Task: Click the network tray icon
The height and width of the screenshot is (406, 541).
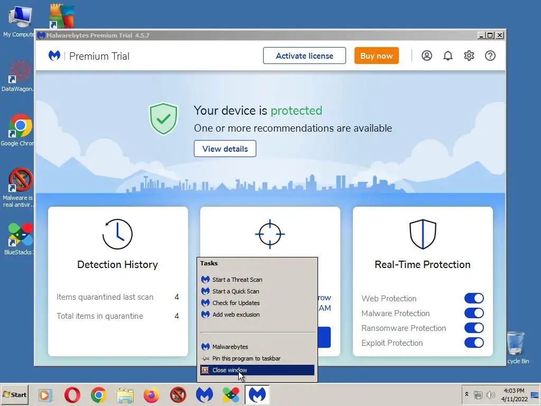Action: pyautogui.click(x=478, y=394)
